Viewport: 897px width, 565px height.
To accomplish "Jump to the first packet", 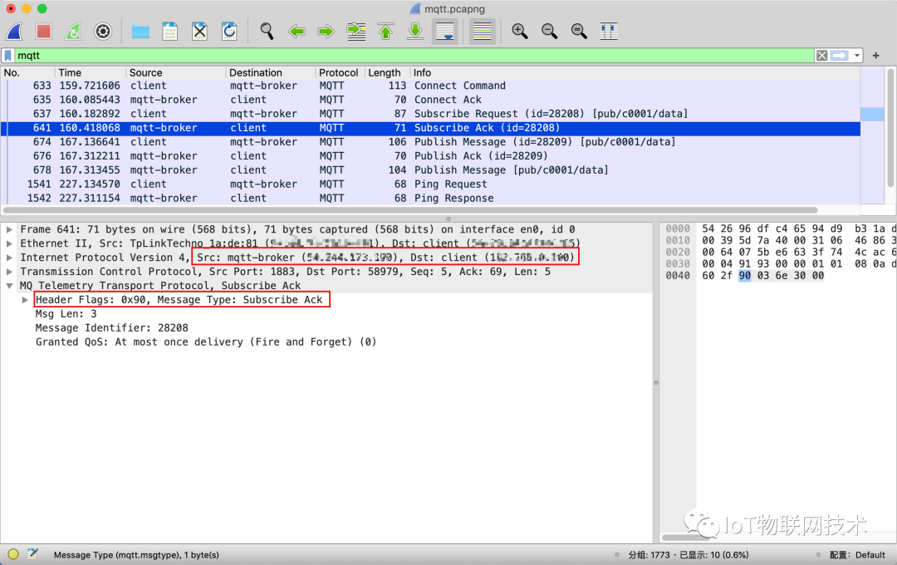I will click(x=385, y=32).
